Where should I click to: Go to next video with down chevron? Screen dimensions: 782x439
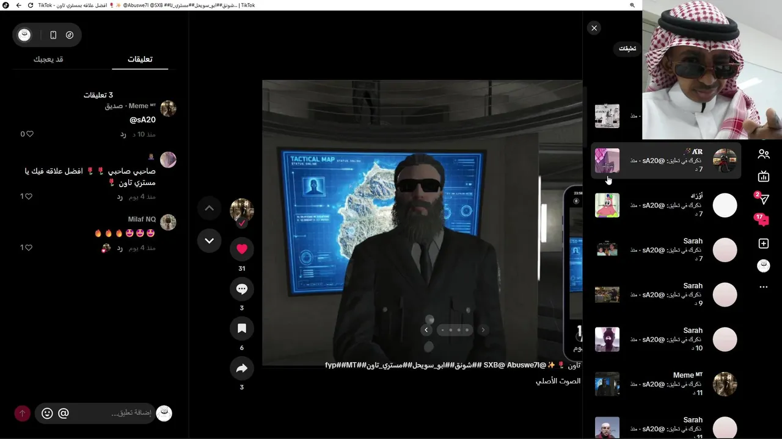209,241
